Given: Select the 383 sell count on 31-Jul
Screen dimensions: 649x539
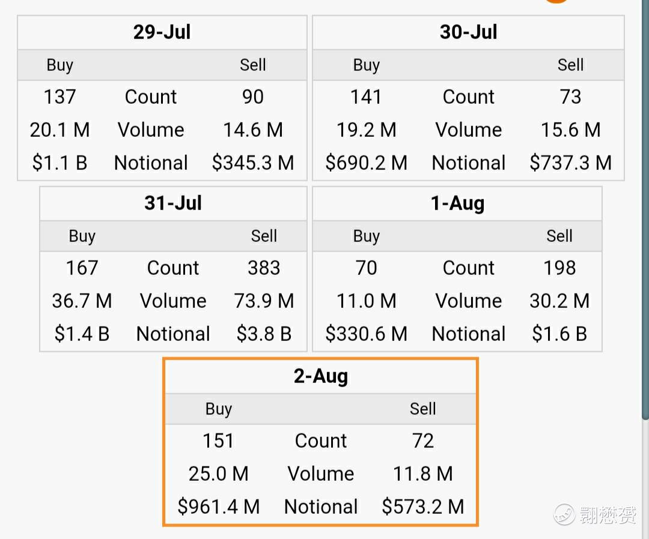Looking at the screenshot, I should [x=264, y=268].
